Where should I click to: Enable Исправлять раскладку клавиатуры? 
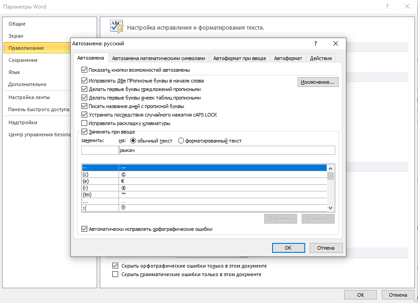click(x=84, y=123)
